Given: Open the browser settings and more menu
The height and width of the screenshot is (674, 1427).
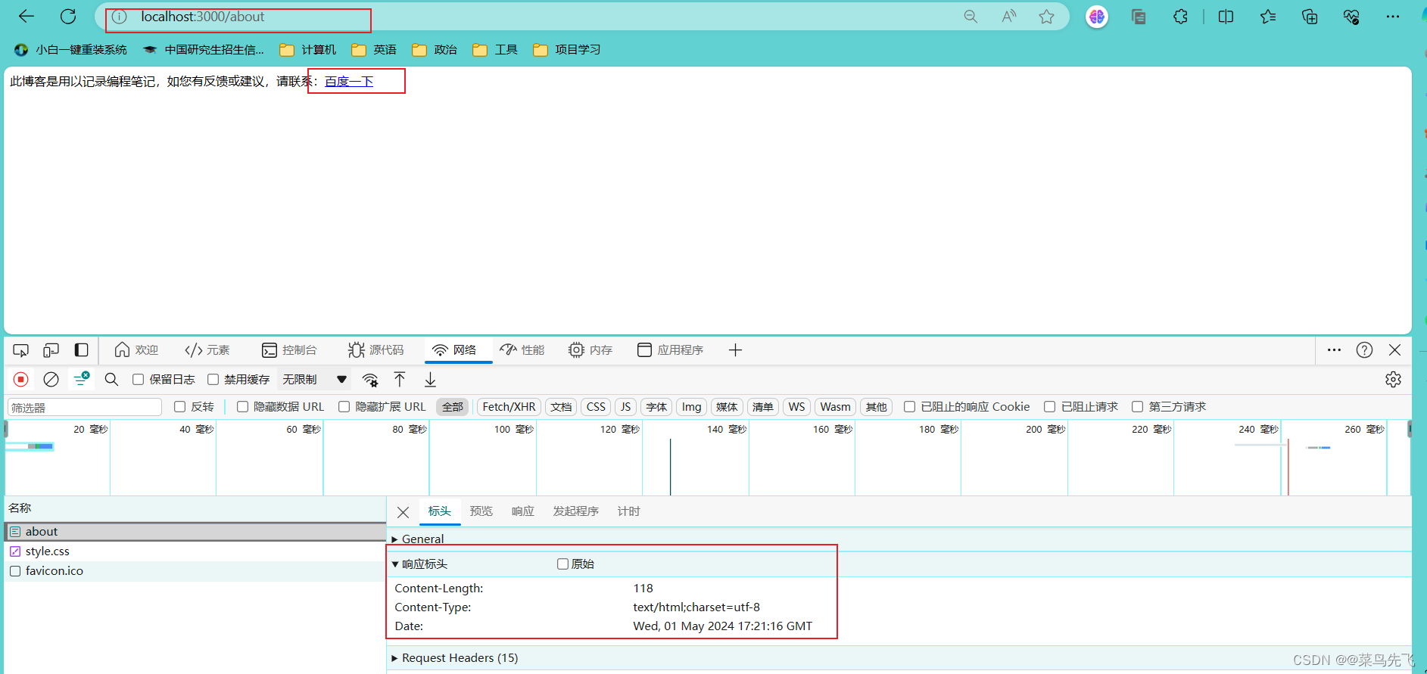Looking at the screenshot, I should click(1393, 17).
